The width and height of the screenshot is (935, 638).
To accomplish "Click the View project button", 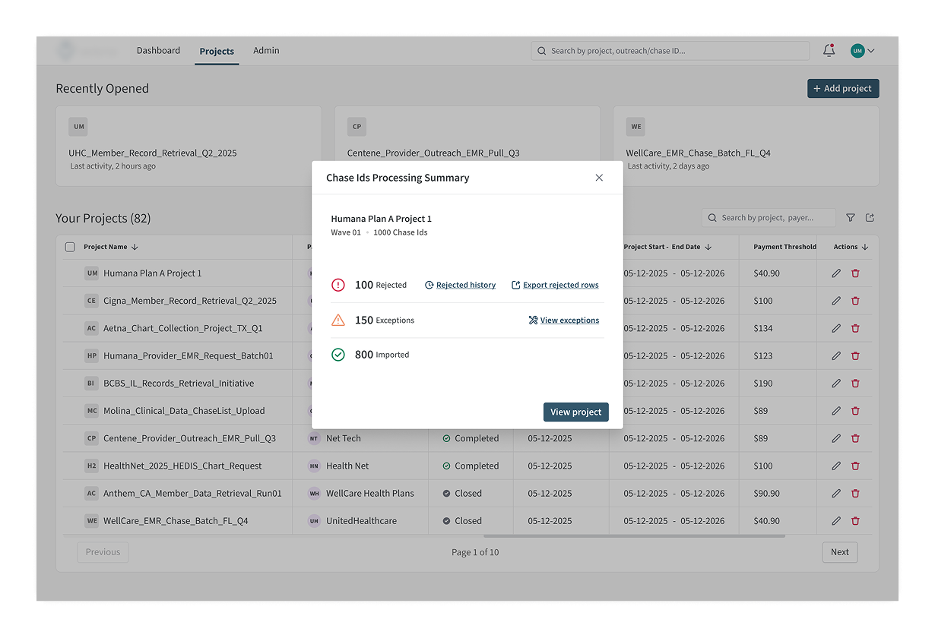I will click(575, 412).
